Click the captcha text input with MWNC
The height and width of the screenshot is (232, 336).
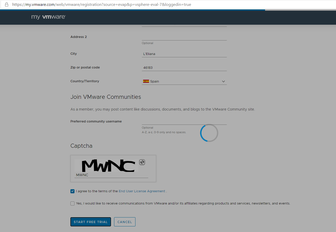pyautogui.click(x=111, y=175)
